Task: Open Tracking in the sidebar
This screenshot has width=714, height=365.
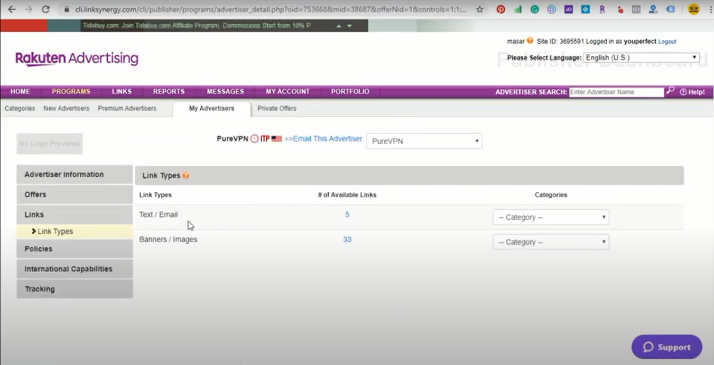Action: (x=75, y=289)
